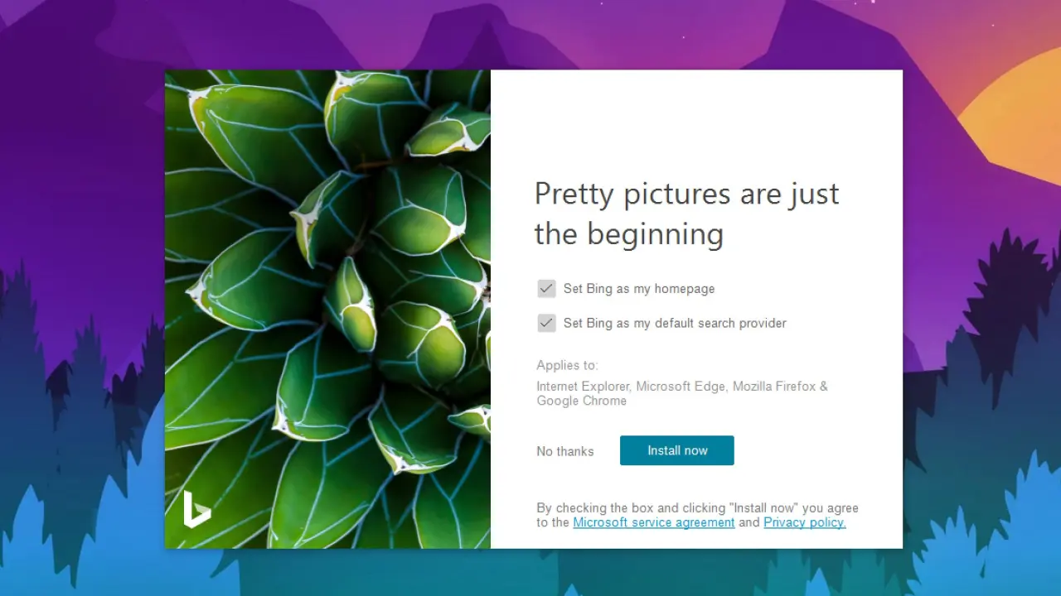Click the 'Applies to:' label text

[567, 365]
